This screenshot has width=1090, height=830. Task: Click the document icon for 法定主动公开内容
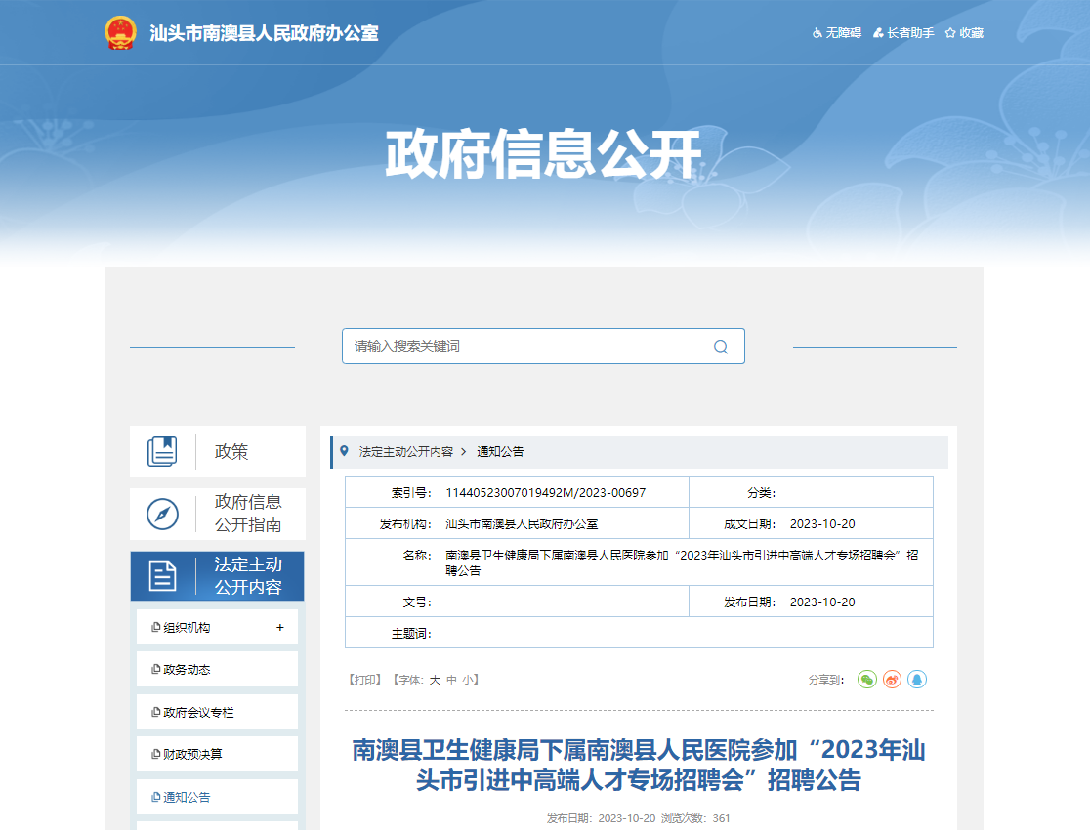(162, 576)
